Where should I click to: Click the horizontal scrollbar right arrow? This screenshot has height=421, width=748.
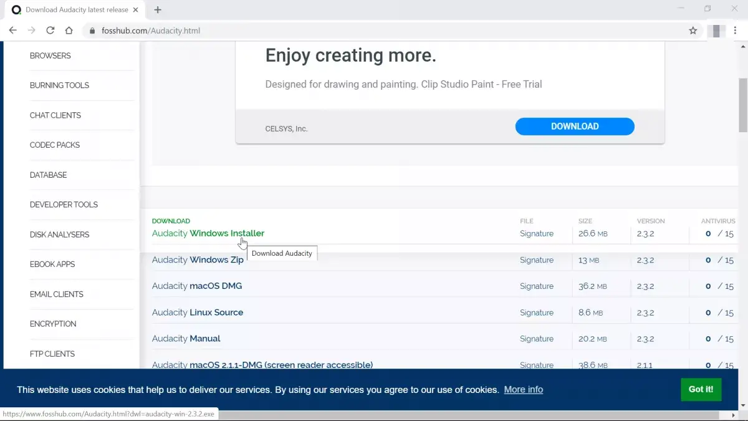point(734,415)
